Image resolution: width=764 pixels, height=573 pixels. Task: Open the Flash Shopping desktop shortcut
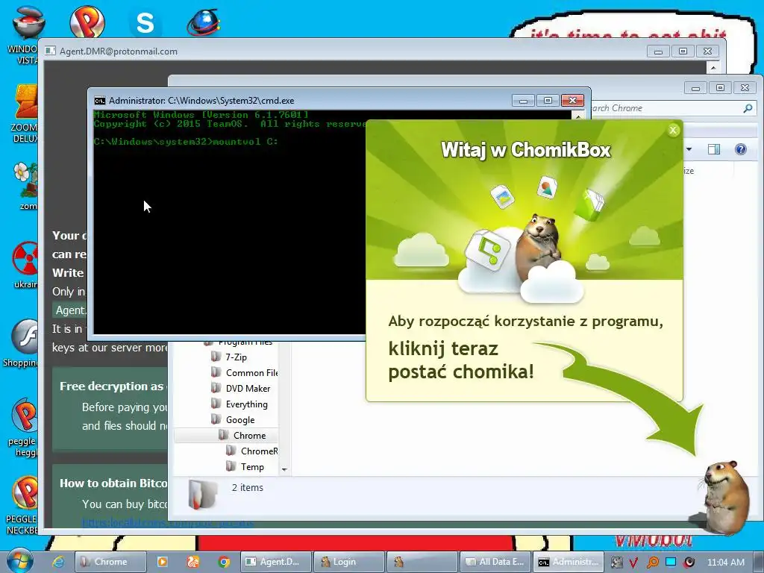pos(22,343)
